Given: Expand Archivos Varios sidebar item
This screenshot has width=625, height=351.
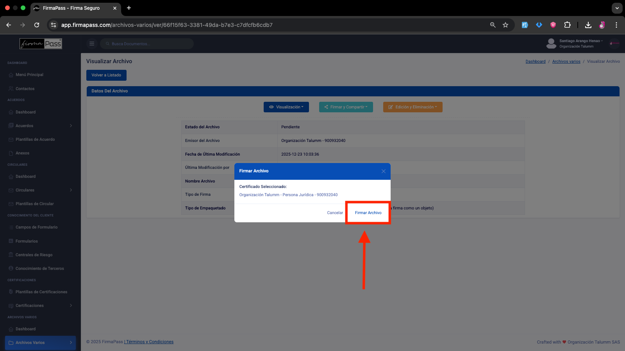Looking at the screenshot, I should pyautogui.click(x=41, y=342).
